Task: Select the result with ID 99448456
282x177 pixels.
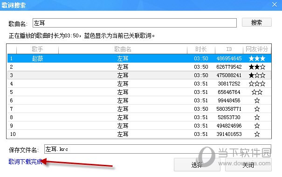Action: [139, 100]
